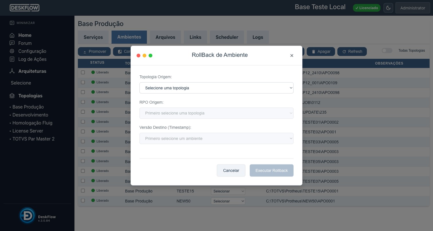Image resolution: width=433 pixels, height=231 pixels.
Task: Check the row ending TESTE03\APO0005
Action: tap(83, 141)
